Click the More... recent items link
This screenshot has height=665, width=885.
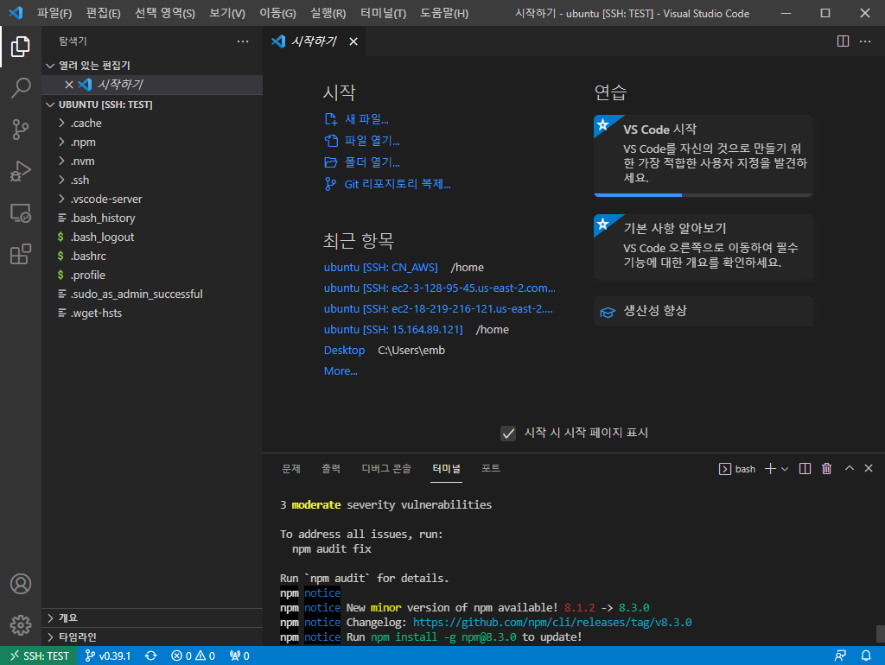pyautogui.click(x=341, y=371)
